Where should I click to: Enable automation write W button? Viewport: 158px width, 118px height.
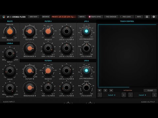point(99,90)
